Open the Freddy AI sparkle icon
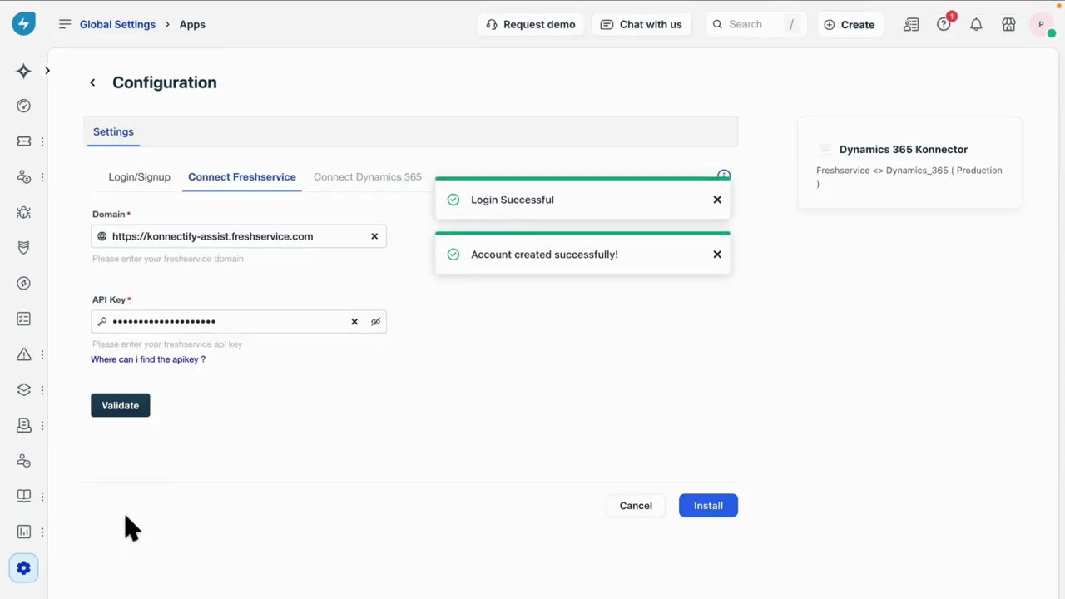This screenshot has width=1065, height=599. 23,71
